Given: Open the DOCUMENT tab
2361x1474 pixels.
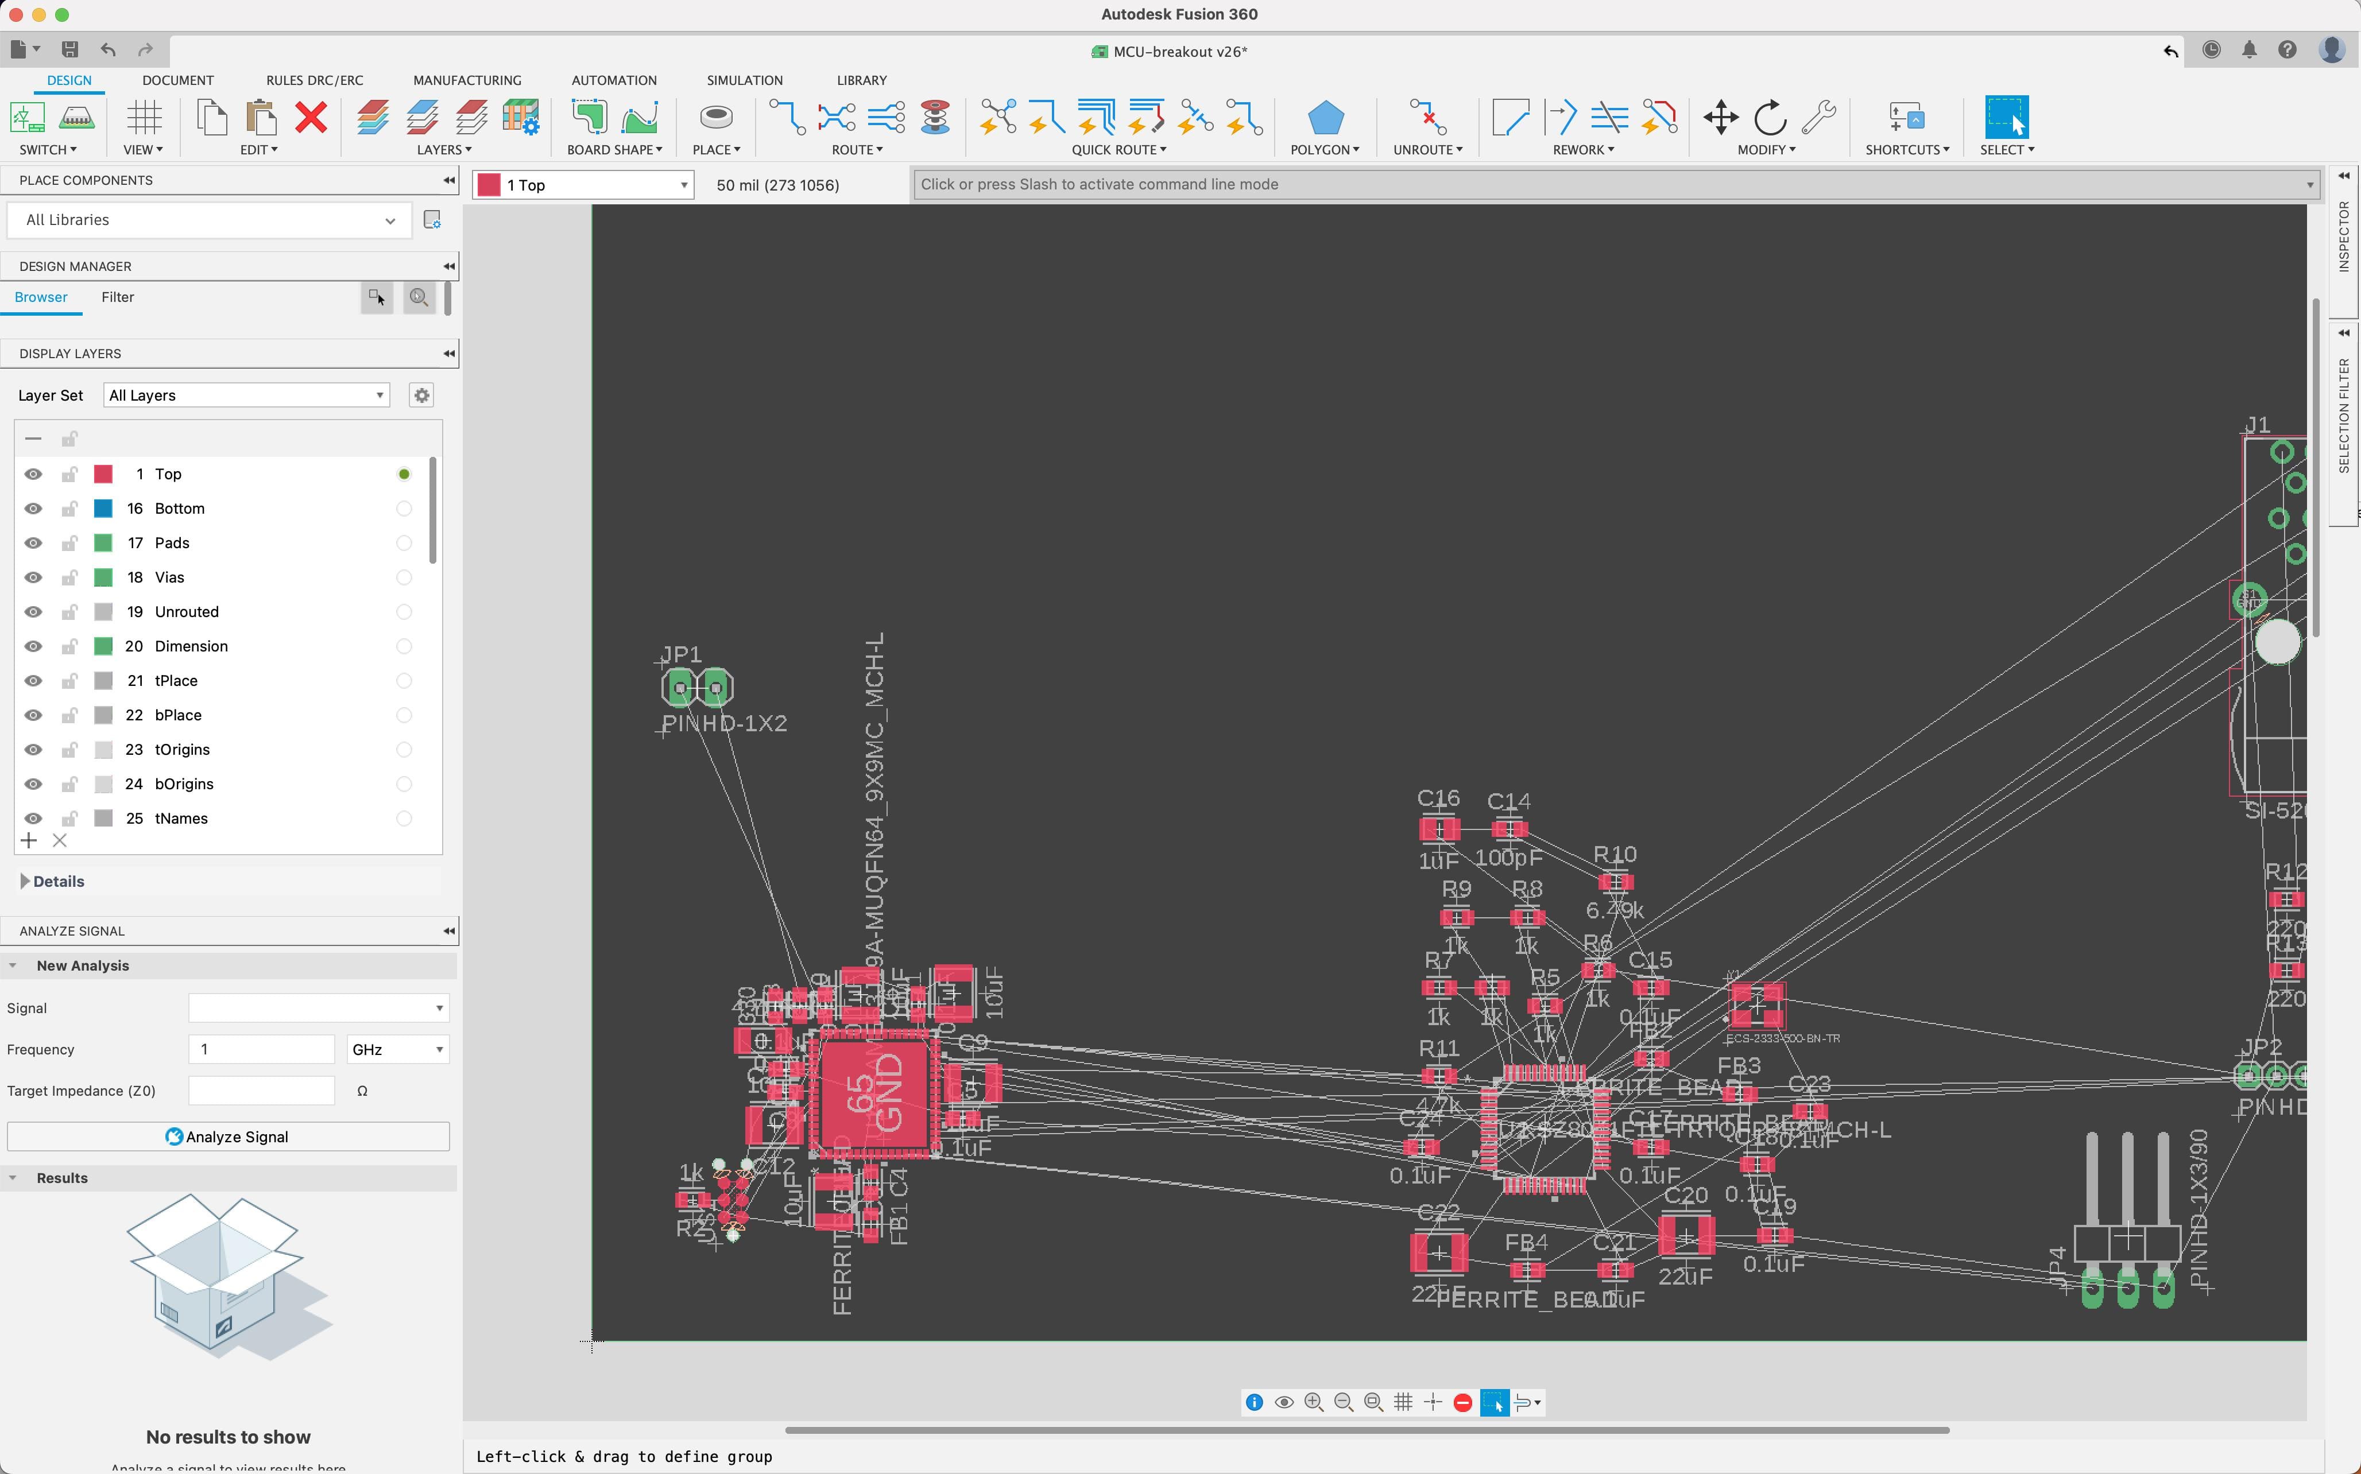Looking at the screenshot, I should click(177, 80).
